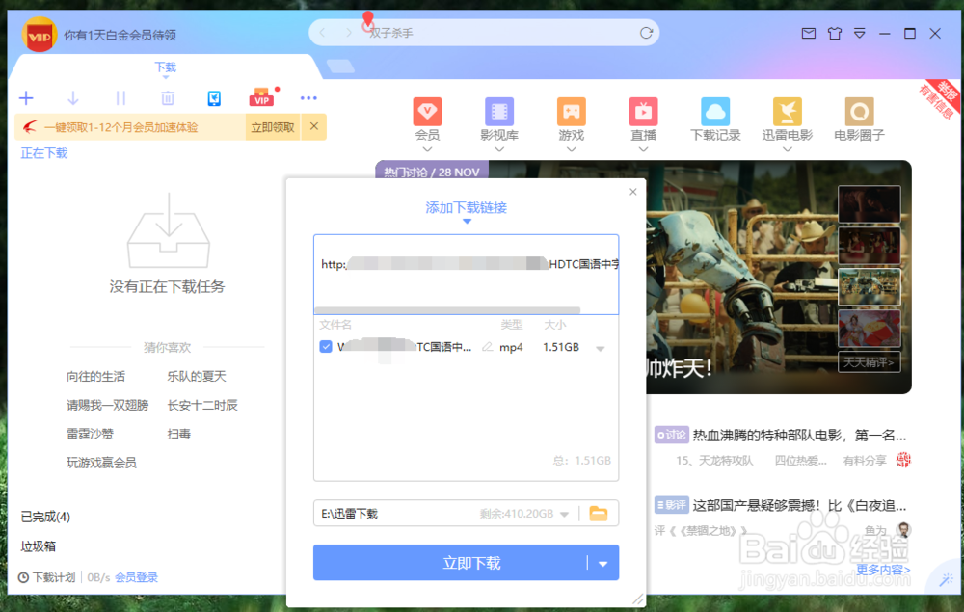Open the 向往的生活 suggestion

[x=95, y=376]
